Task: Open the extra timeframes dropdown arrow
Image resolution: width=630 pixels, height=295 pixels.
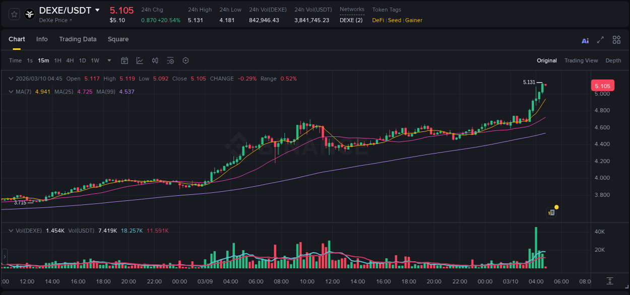Action: click(x=108, y=60)
